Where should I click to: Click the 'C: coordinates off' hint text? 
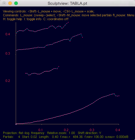point(56,19)
